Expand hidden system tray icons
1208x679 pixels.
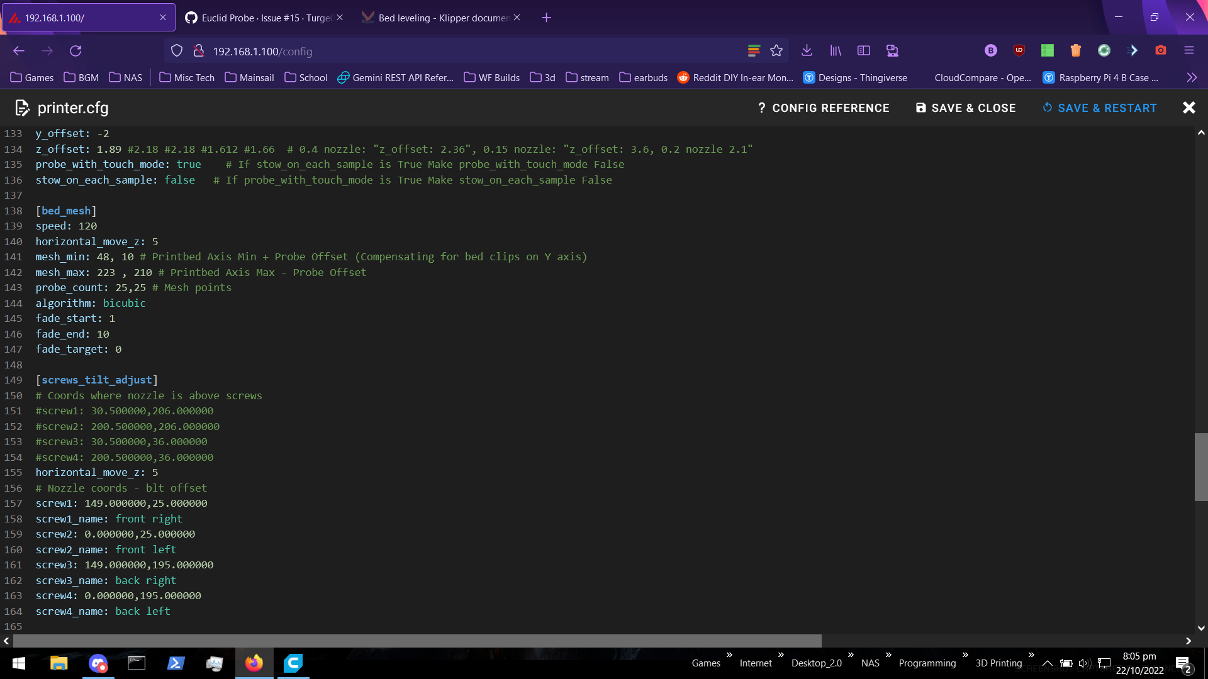[1047, 663]
